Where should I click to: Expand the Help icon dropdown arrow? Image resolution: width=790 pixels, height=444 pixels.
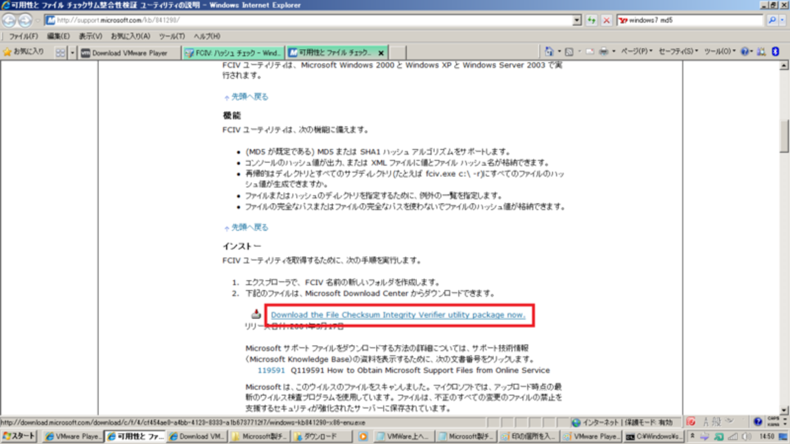coord(752,52)
